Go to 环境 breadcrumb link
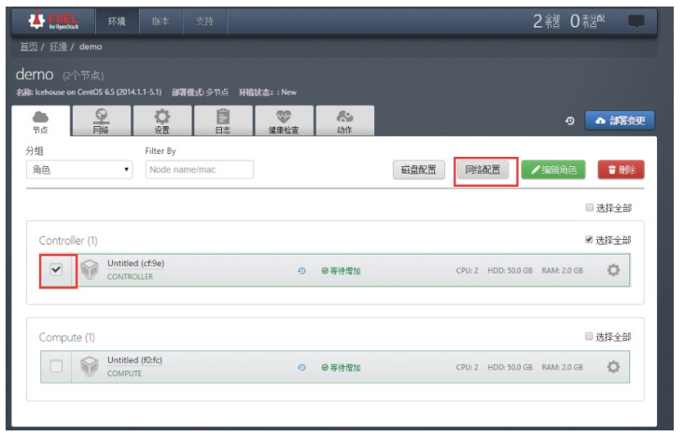 tap(59, 47)
